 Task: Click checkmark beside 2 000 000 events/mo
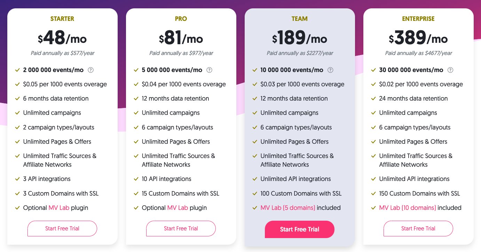pos(17,70)
